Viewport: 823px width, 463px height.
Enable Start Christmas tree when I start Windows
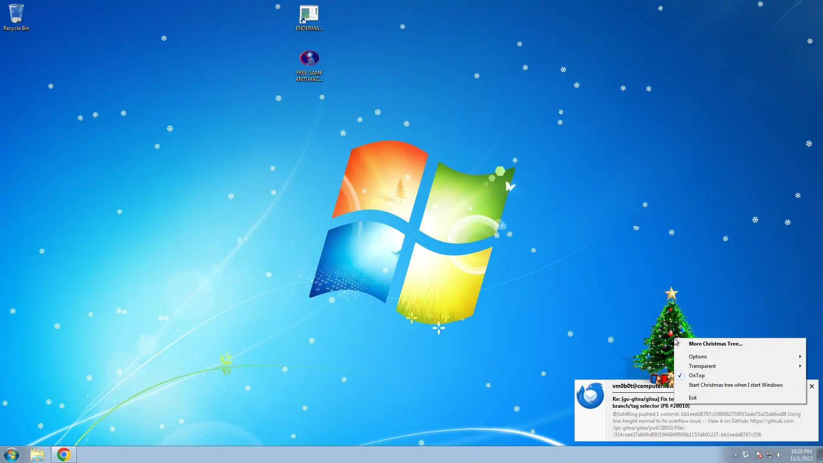point(736,385)
